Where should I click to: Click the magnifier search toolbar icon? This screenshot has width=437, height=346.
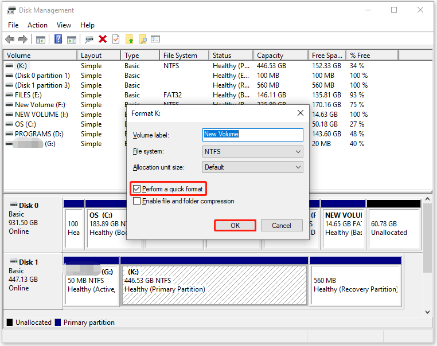(143, 39)
